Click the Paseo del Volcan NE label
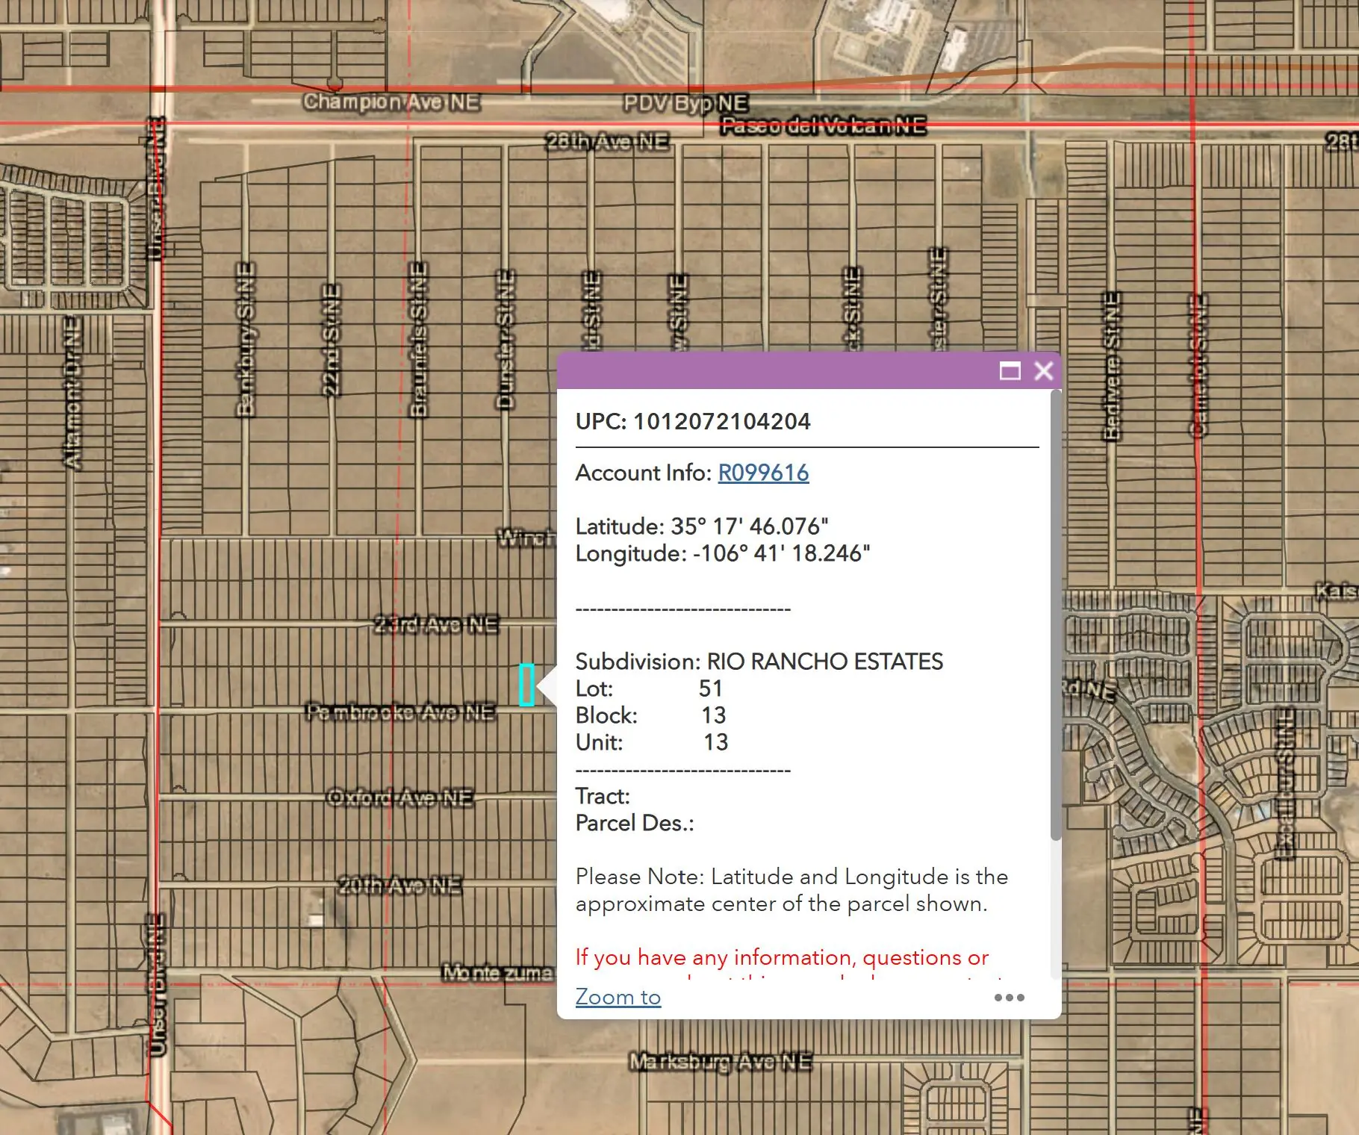 point(824,125)
